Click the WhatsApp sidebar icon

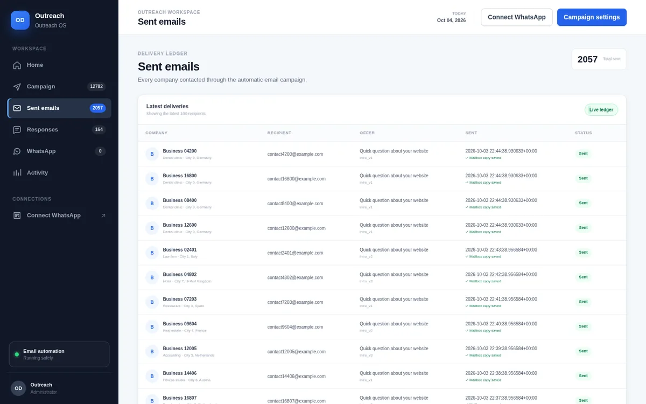click(17, 151)
